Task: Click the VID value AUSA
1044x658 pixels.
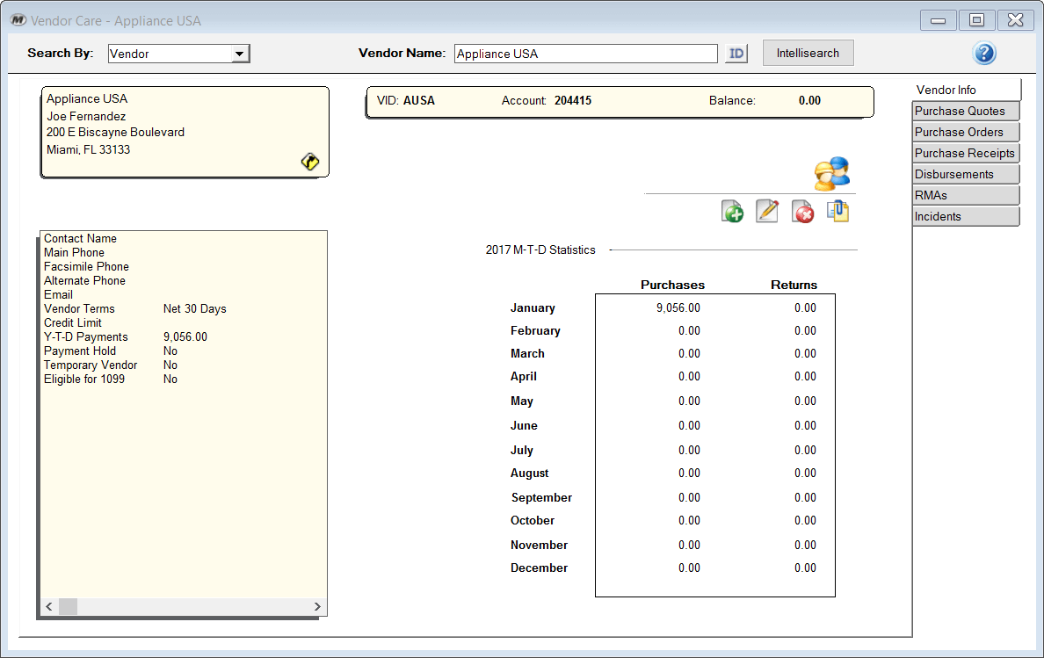Action: [419, 100]
